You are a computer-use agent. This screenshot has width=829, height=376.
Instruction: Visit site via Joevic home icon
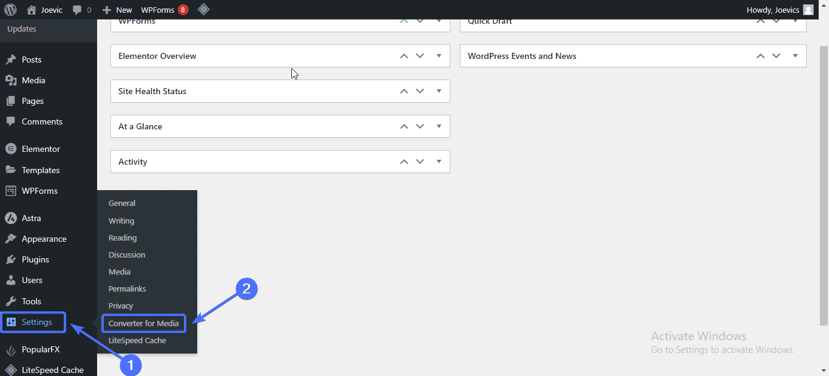tap(32, 10)
